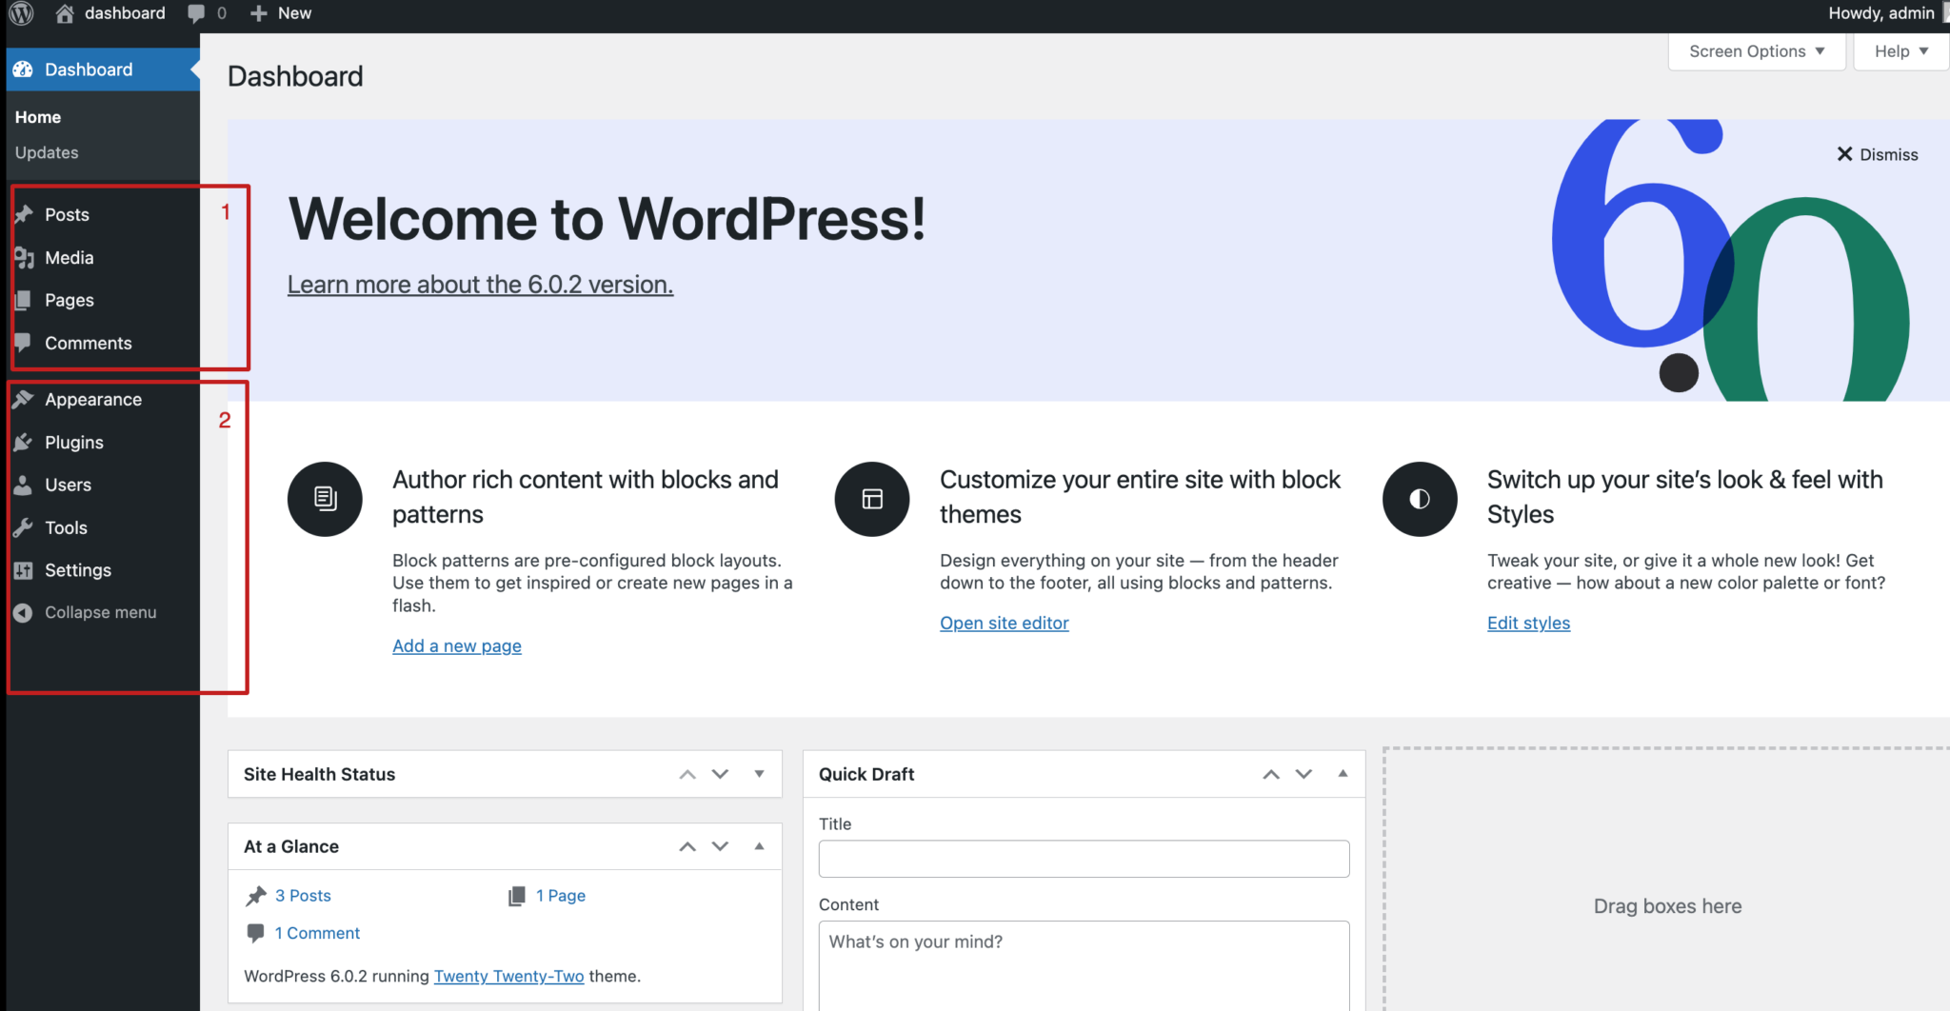Select the Plugins sidebar icon
The height and width of the screenshot is (1011, 1950).
23,442
